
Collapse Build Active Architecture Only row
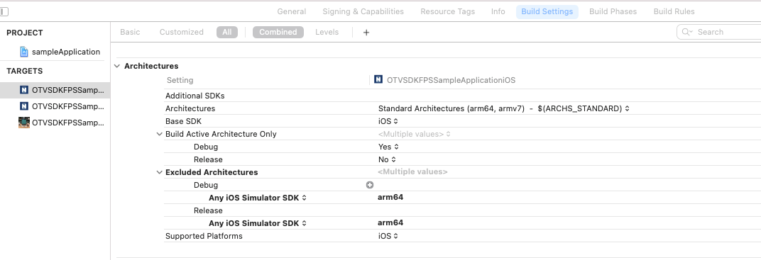(159, 134)
